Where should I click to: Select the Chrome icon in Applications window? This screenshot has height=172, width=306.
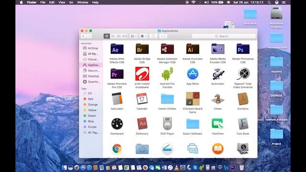pyautogui.click(x=117, y=149)
